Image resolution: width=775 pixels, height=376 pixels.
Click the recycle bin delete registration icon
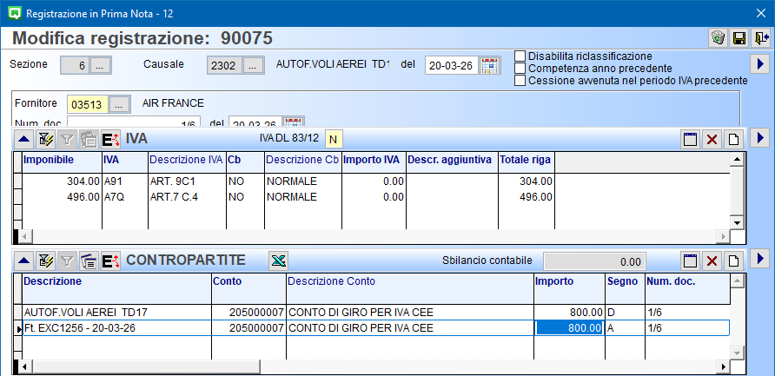click(x=718, y=38)
